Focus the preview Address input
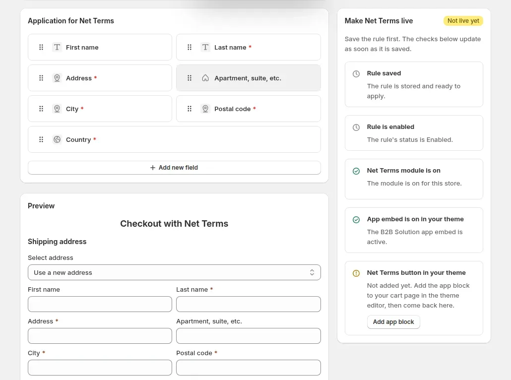The width and height of the screenshot is (511, 380). (100, 336)
